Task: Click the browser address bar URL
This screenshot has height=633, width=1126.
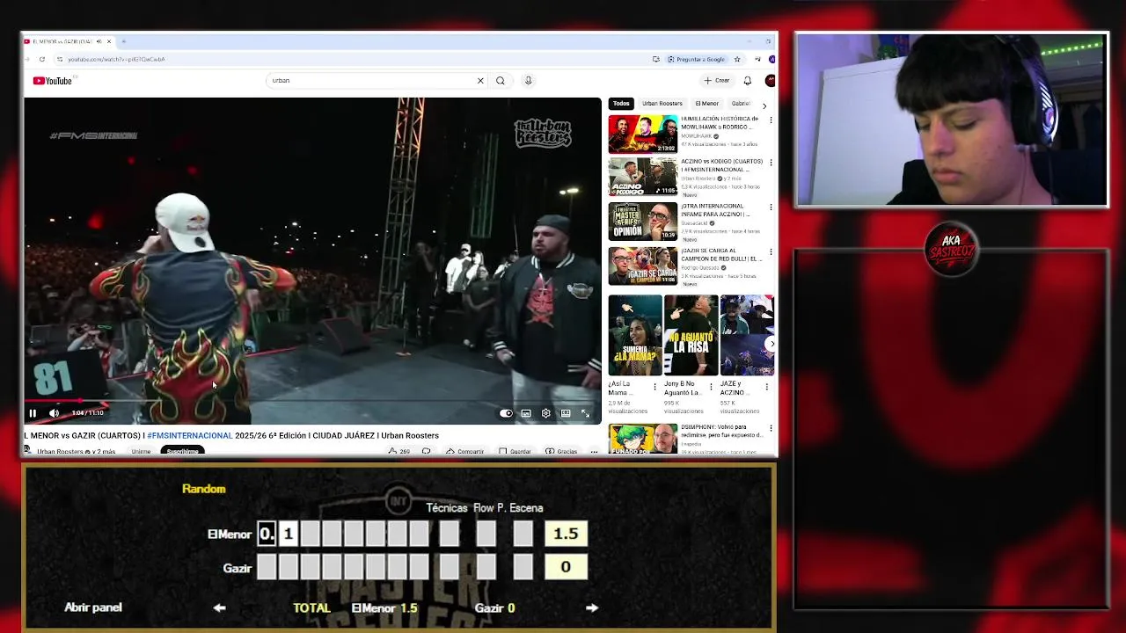Action: pos(116,59)
